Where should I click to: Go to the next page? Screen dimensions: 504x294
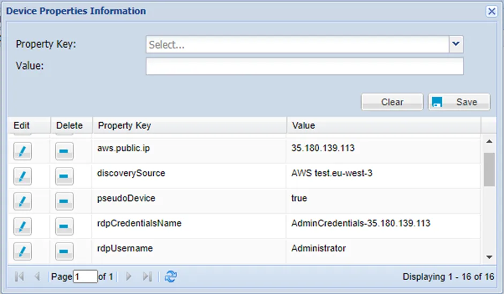tap(129, 276)
